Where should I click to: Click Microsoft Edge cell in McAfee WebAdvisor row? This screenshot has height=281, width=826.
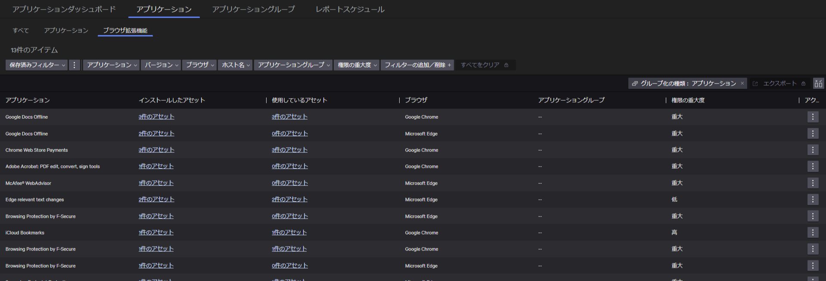coord(421,183)
